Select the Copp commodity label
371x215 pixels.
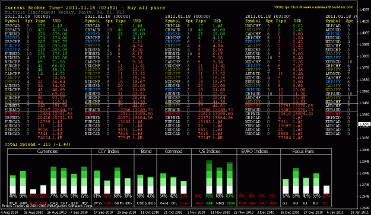(x=185, y=203)
